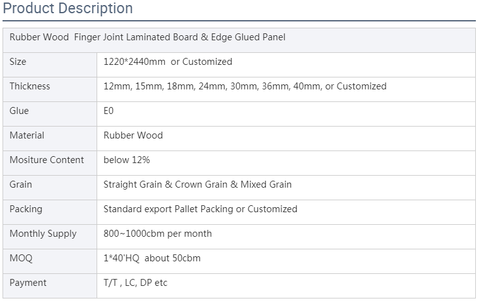
Task: Click the thickness values list cell
Action: tap(287, 89)
